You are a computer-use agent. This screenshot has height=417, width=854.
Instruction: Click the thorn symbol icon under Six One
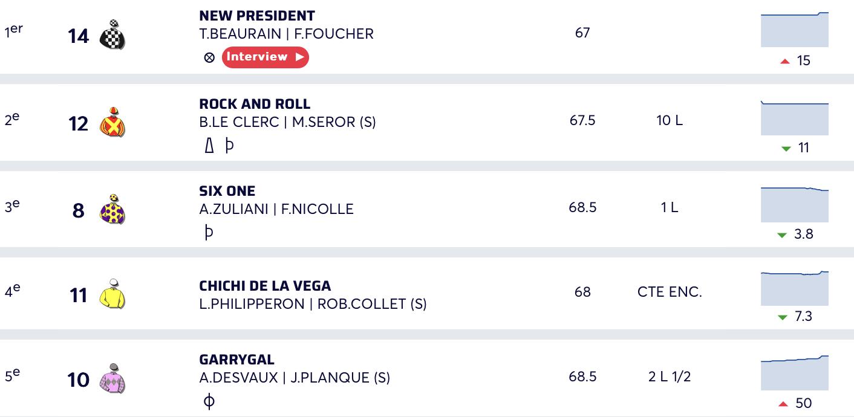point(209,232)
